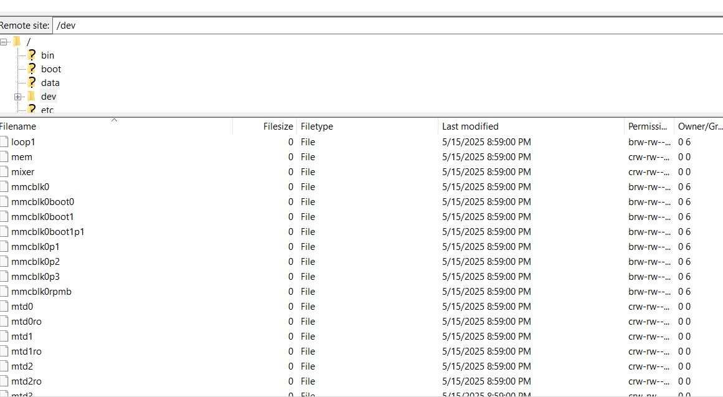Image resolution: width=723 pixels, height=397 pixels.
Task: Select the root folder icon in the tree
Action: click(x=17, y=42)
